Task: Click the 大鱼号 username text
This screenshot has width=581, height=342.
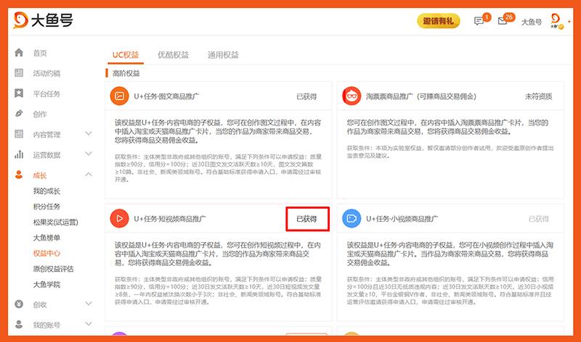Action: 532,22
